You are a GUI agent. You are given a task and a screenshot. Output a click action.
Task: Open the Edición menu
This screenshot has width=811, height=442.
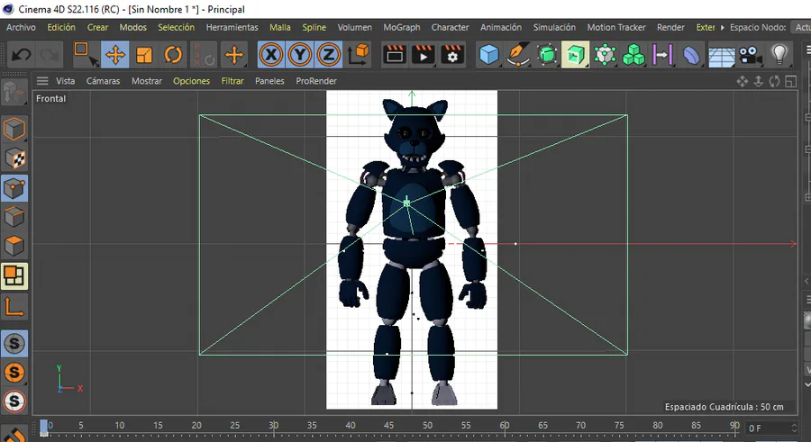point(61,27)
